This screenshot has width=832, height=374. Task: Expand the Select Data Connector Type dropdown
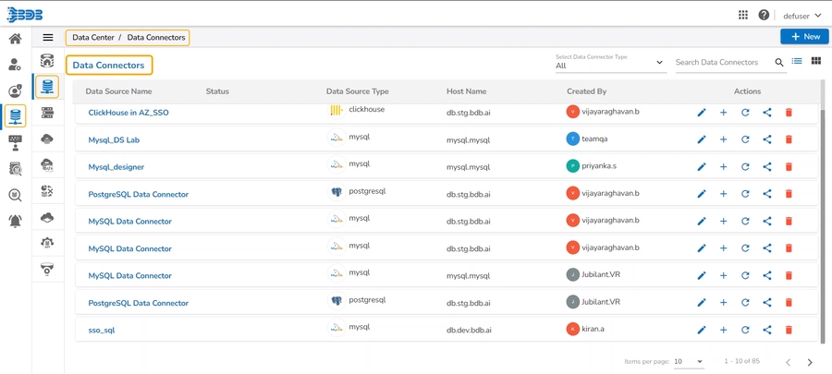point(610,64)
